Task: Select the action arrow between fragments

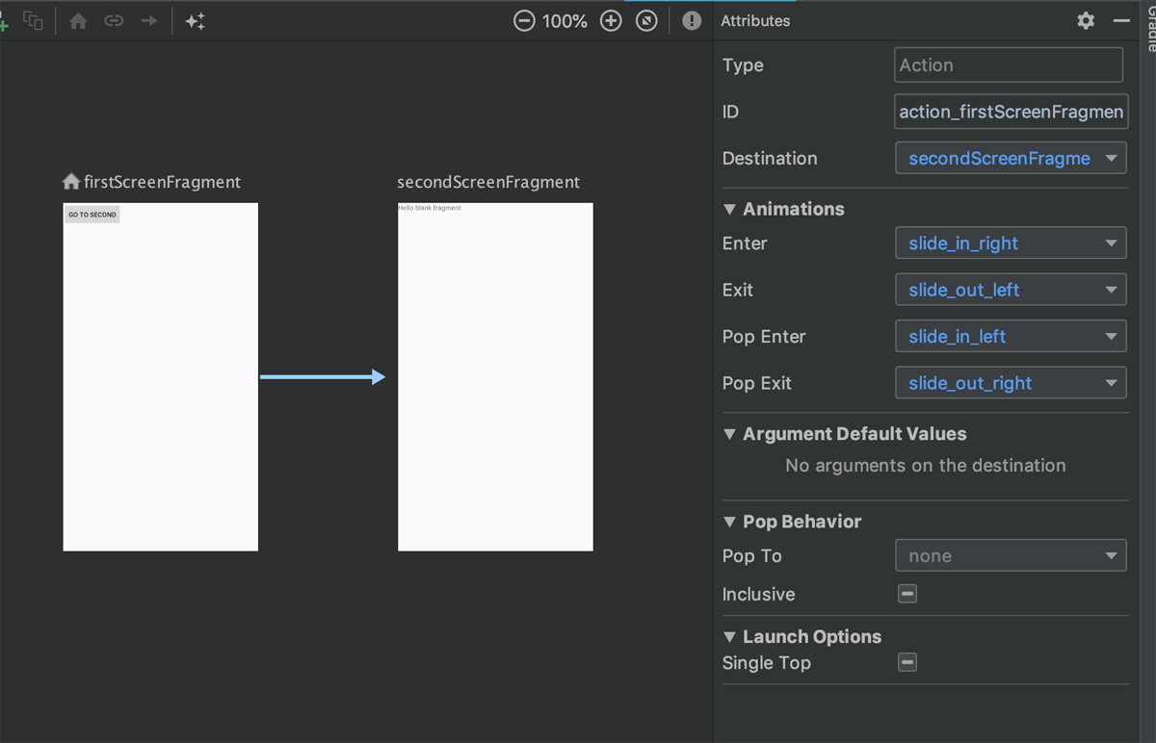Action: (x=323, y=377)
